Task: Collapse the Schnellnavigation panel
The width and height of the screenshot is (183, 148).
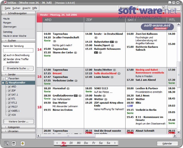Action: 18,13
